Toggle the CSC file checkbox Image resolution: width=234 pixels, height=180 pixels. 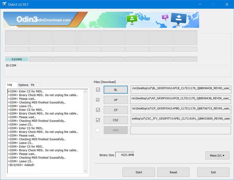pos(98,120)
